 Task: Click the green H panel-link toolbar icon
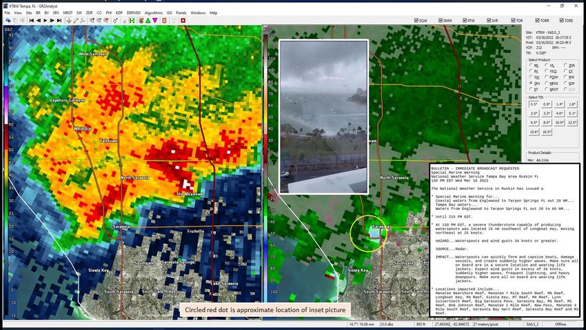(x=132, y=20)
